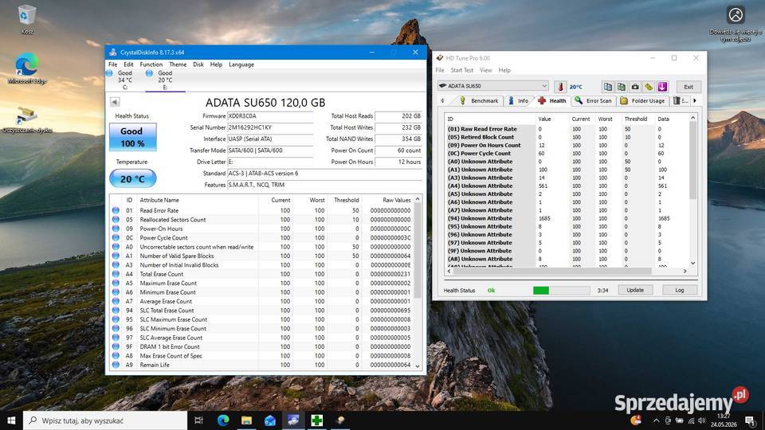765x430 pixels.
Task: Click the Firmware field XD0R3C0A
Action: (270, 116)
